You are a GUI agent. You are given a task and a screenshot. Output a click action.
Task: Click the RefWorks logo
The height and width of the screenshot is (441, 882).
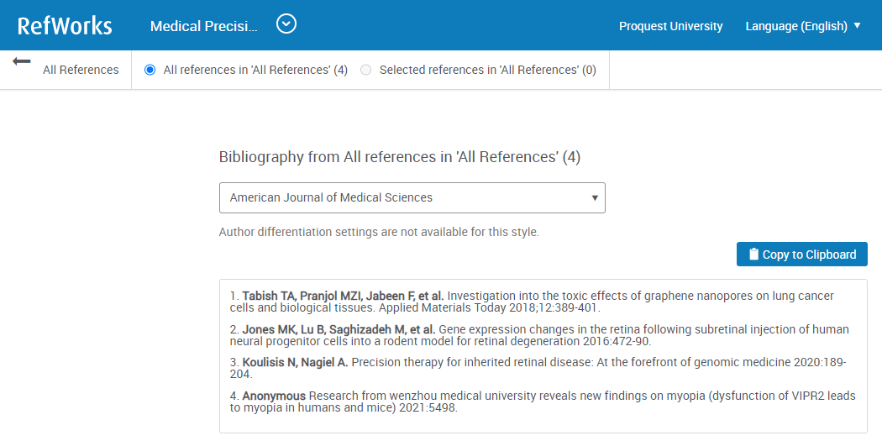click(x=65, y=25)
